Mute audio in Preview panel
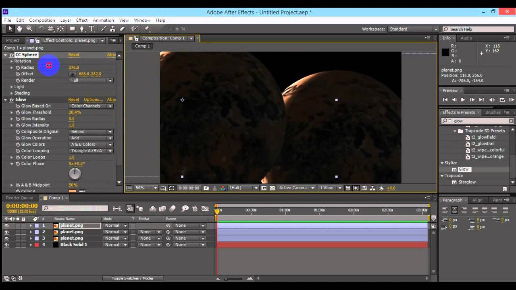 pyautogui.click(x=492, y=100)
